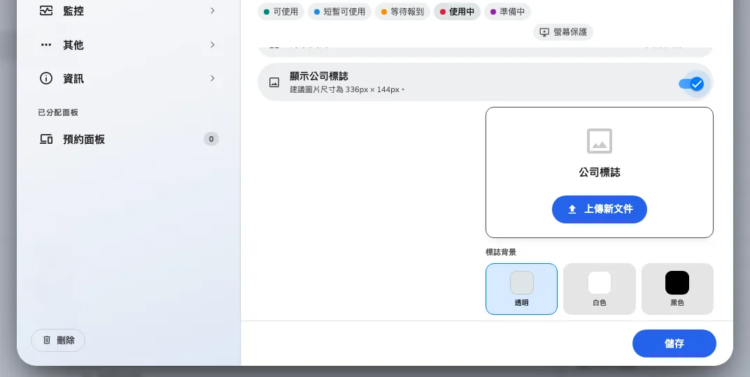This screenshot has width=750, height=377.
Task: Click the monitoring (監控) sidebar icon
Action: [46, 10]
